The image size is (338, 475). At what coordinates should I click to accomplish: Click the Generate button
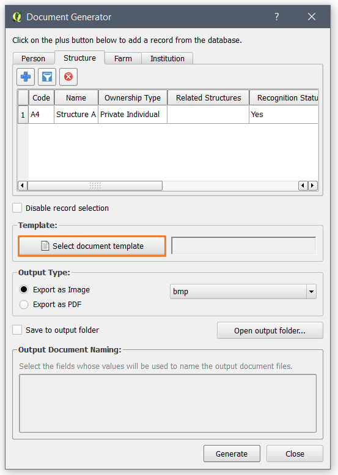click(232, 454)
